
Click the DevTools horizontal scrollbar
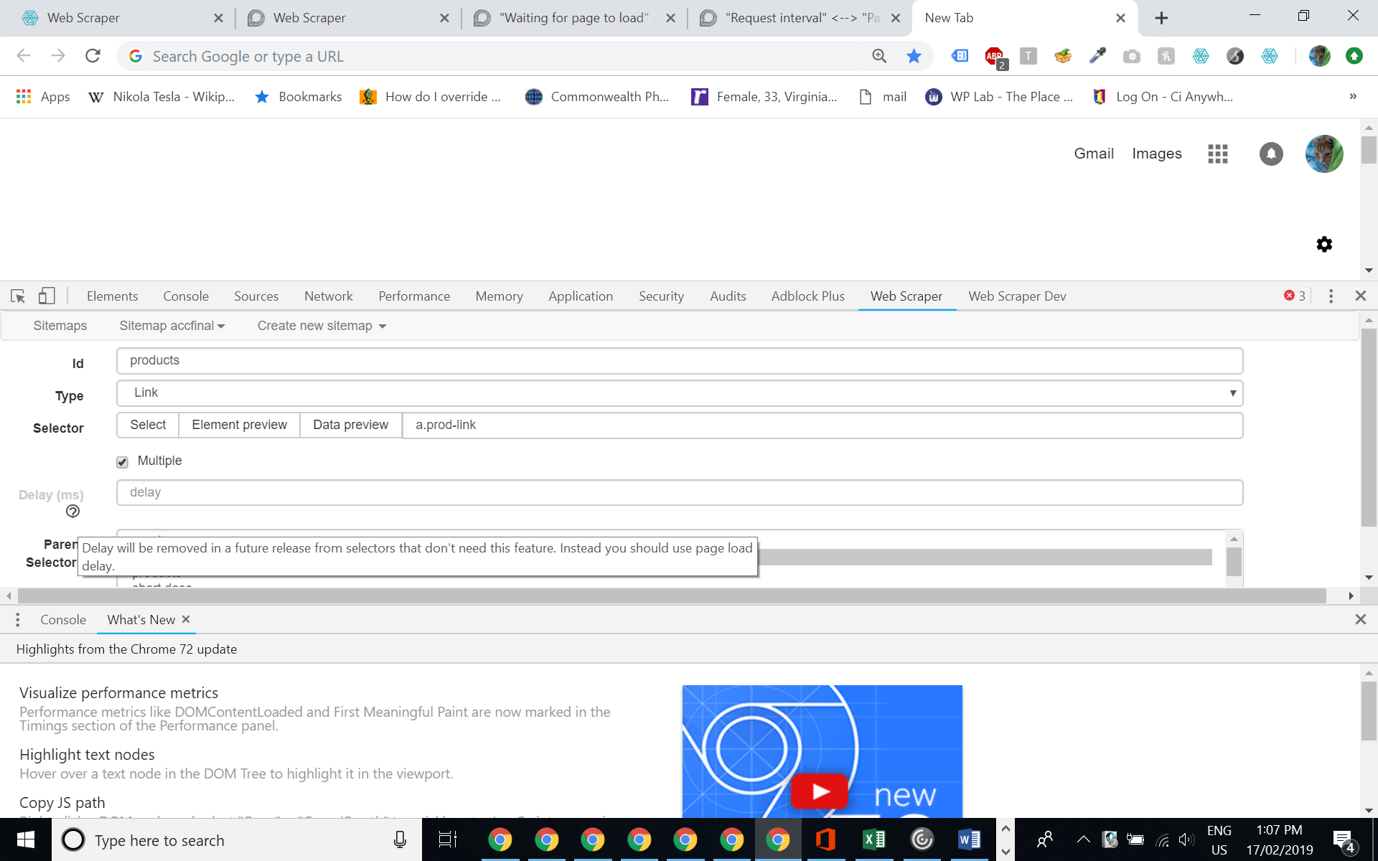point(671,596)
